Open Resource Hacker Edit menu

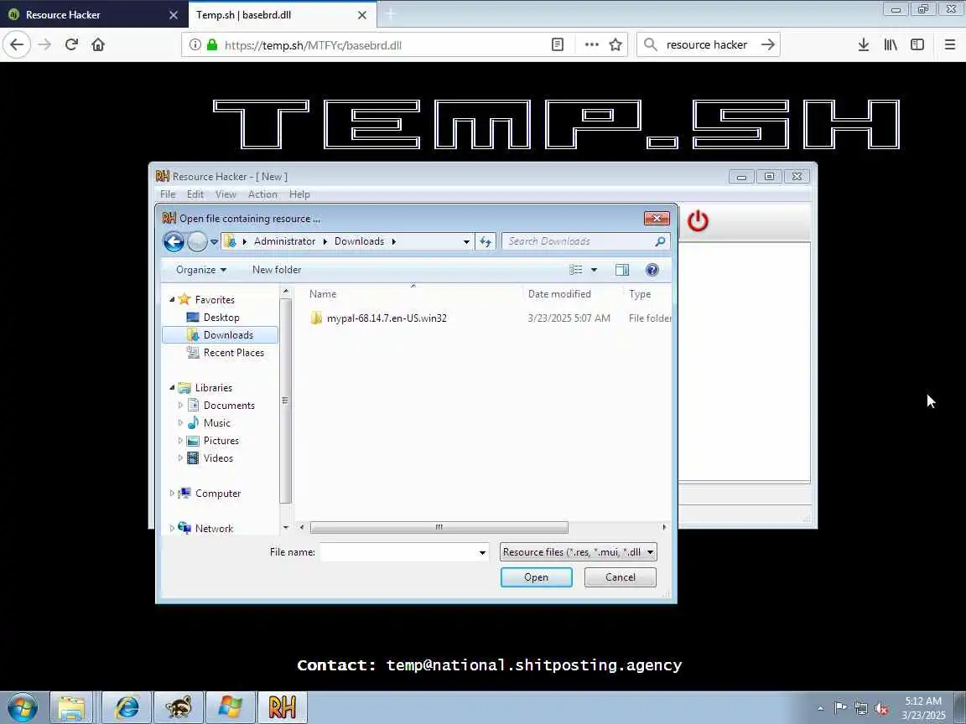[x=195, y=194]
